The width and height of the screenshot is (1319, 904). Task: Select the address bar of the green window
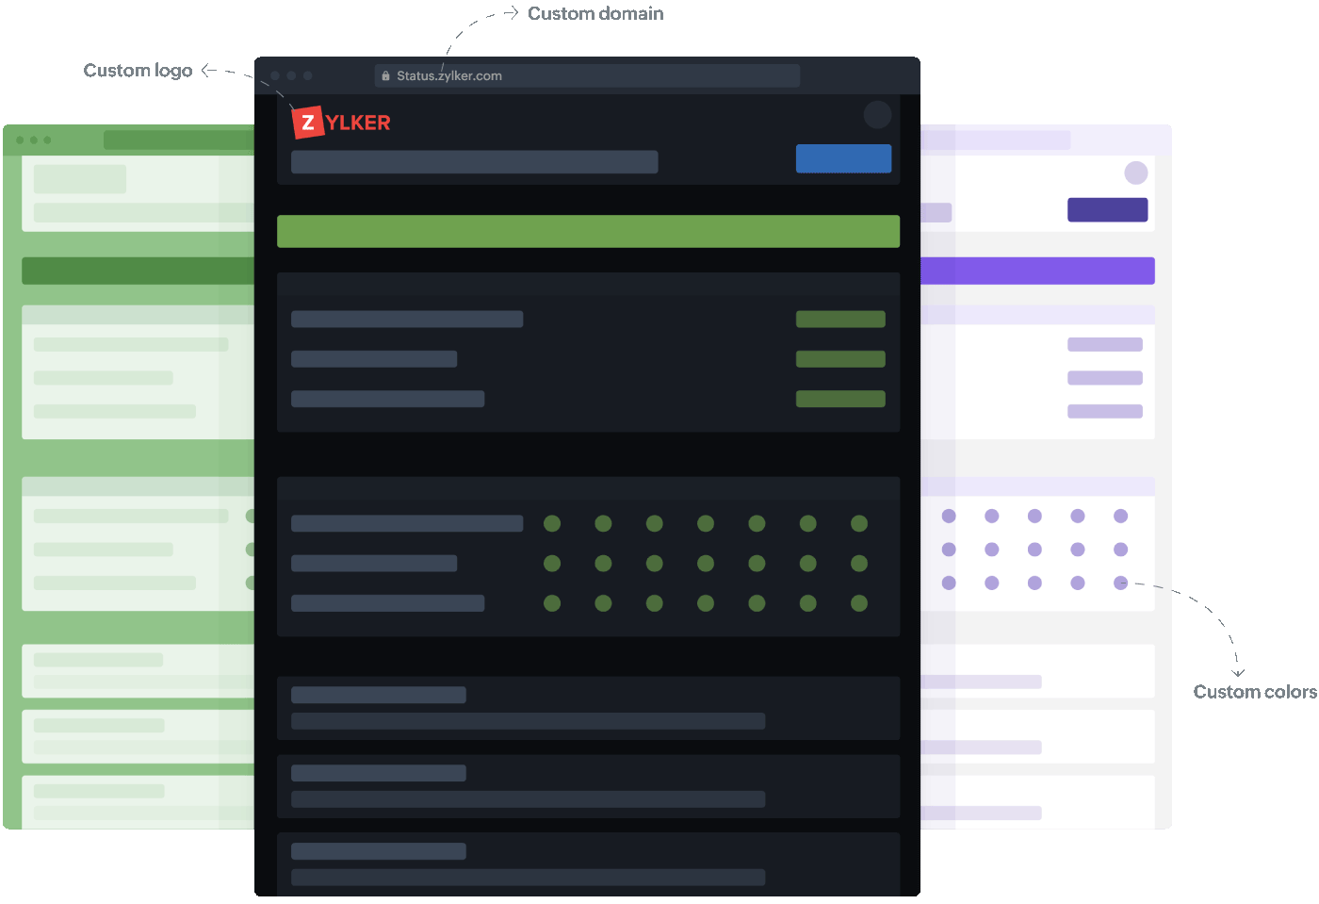(179, 140)
